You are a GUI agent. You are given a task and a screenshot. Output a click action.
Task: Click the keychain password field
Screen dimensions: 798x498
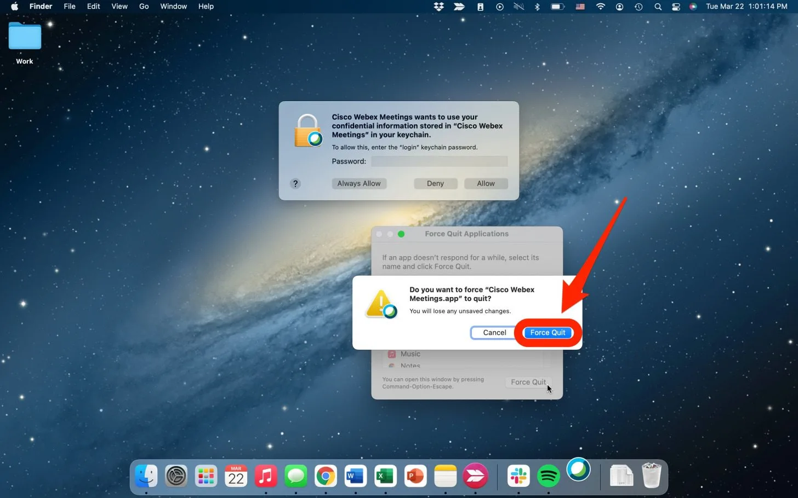point(439,161)
